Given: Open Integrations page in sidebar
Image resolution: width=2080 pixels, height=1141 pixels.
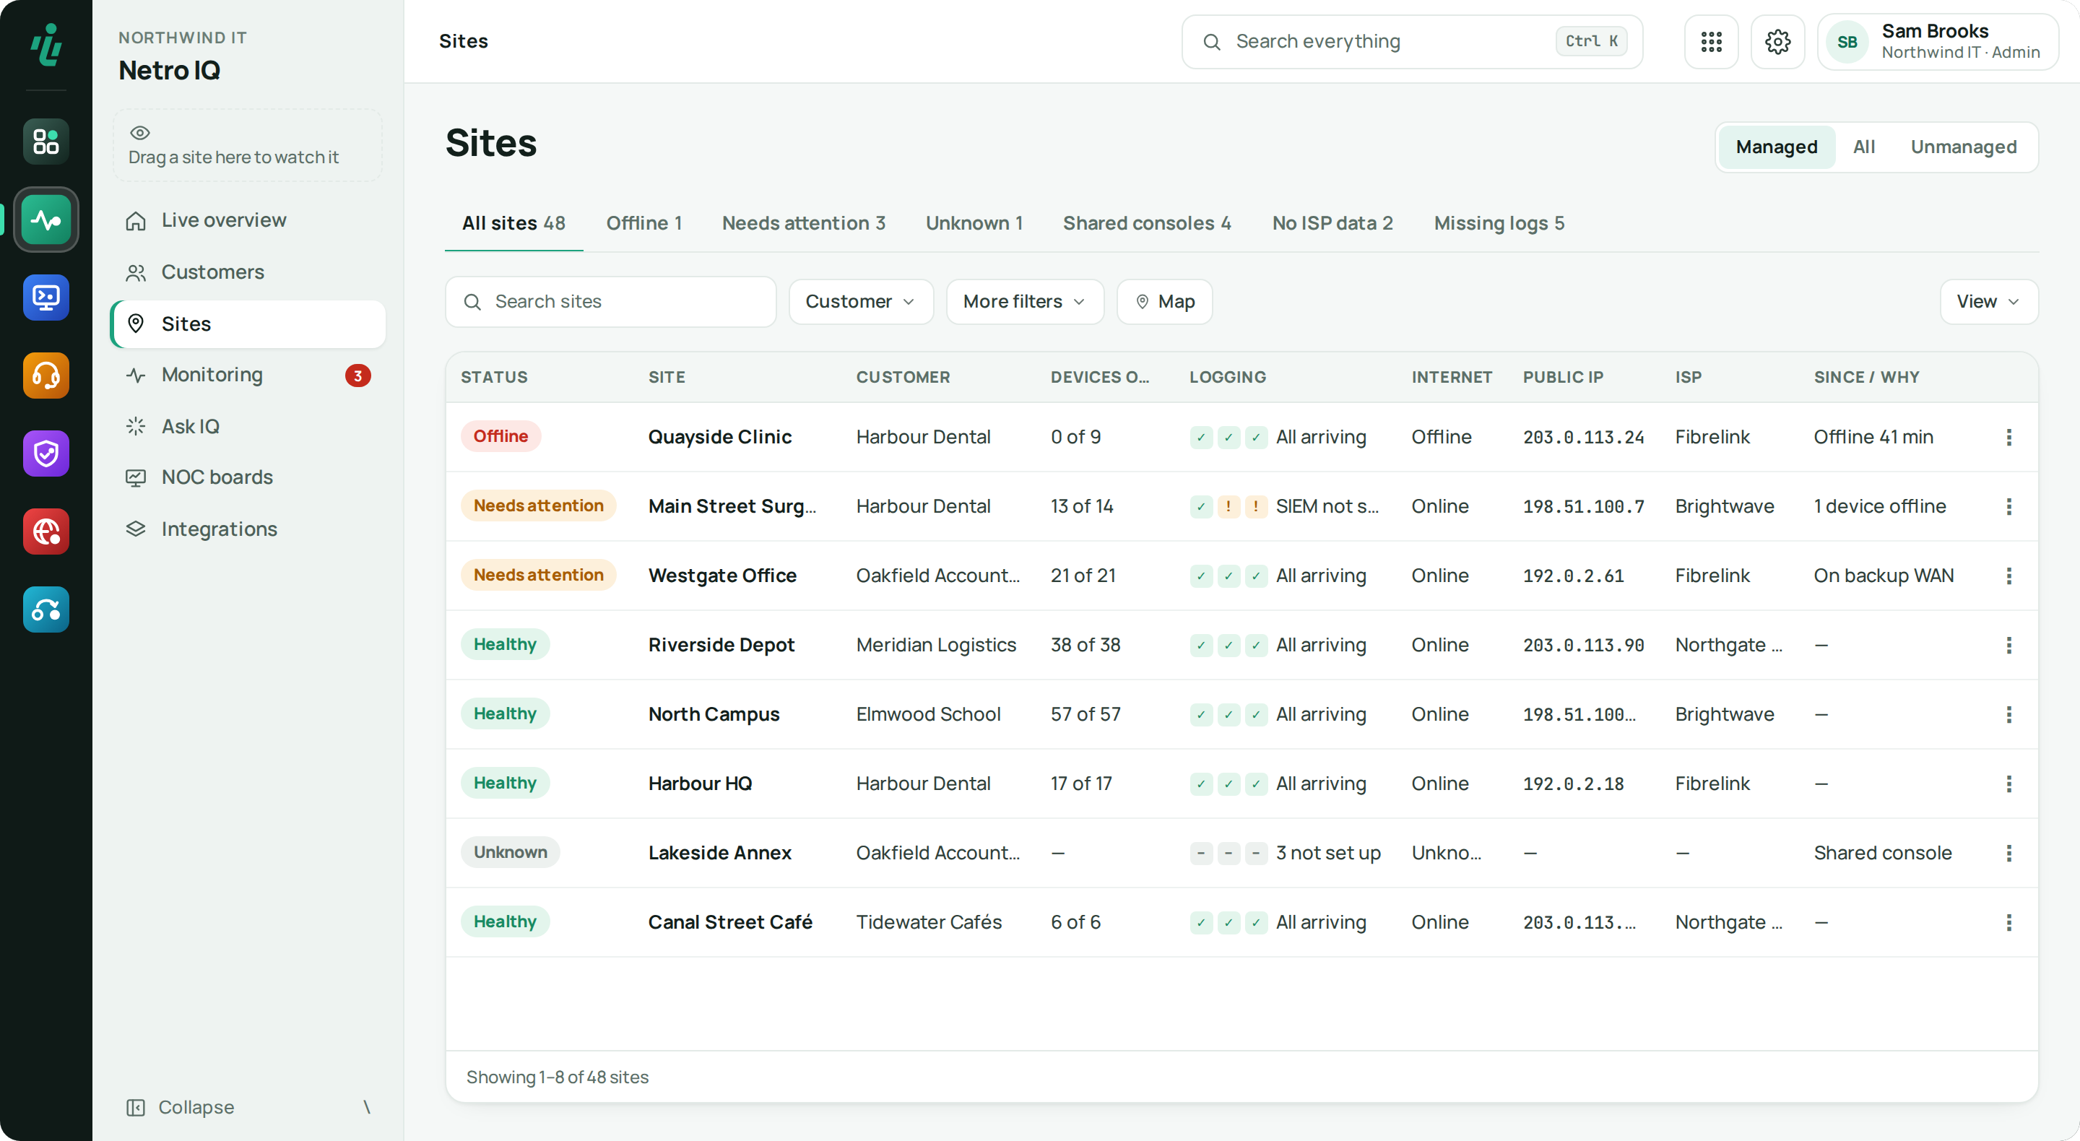Looking at the screenshot, I should pyautogui.click(x=248, y=529).
